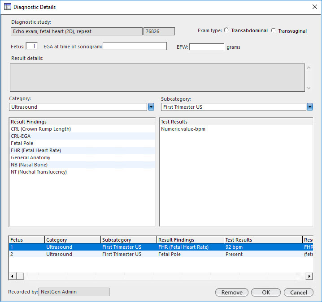This screenshot has width=322, height=302.
Task: Click the Test Results list header
Action: coord(236,122)
